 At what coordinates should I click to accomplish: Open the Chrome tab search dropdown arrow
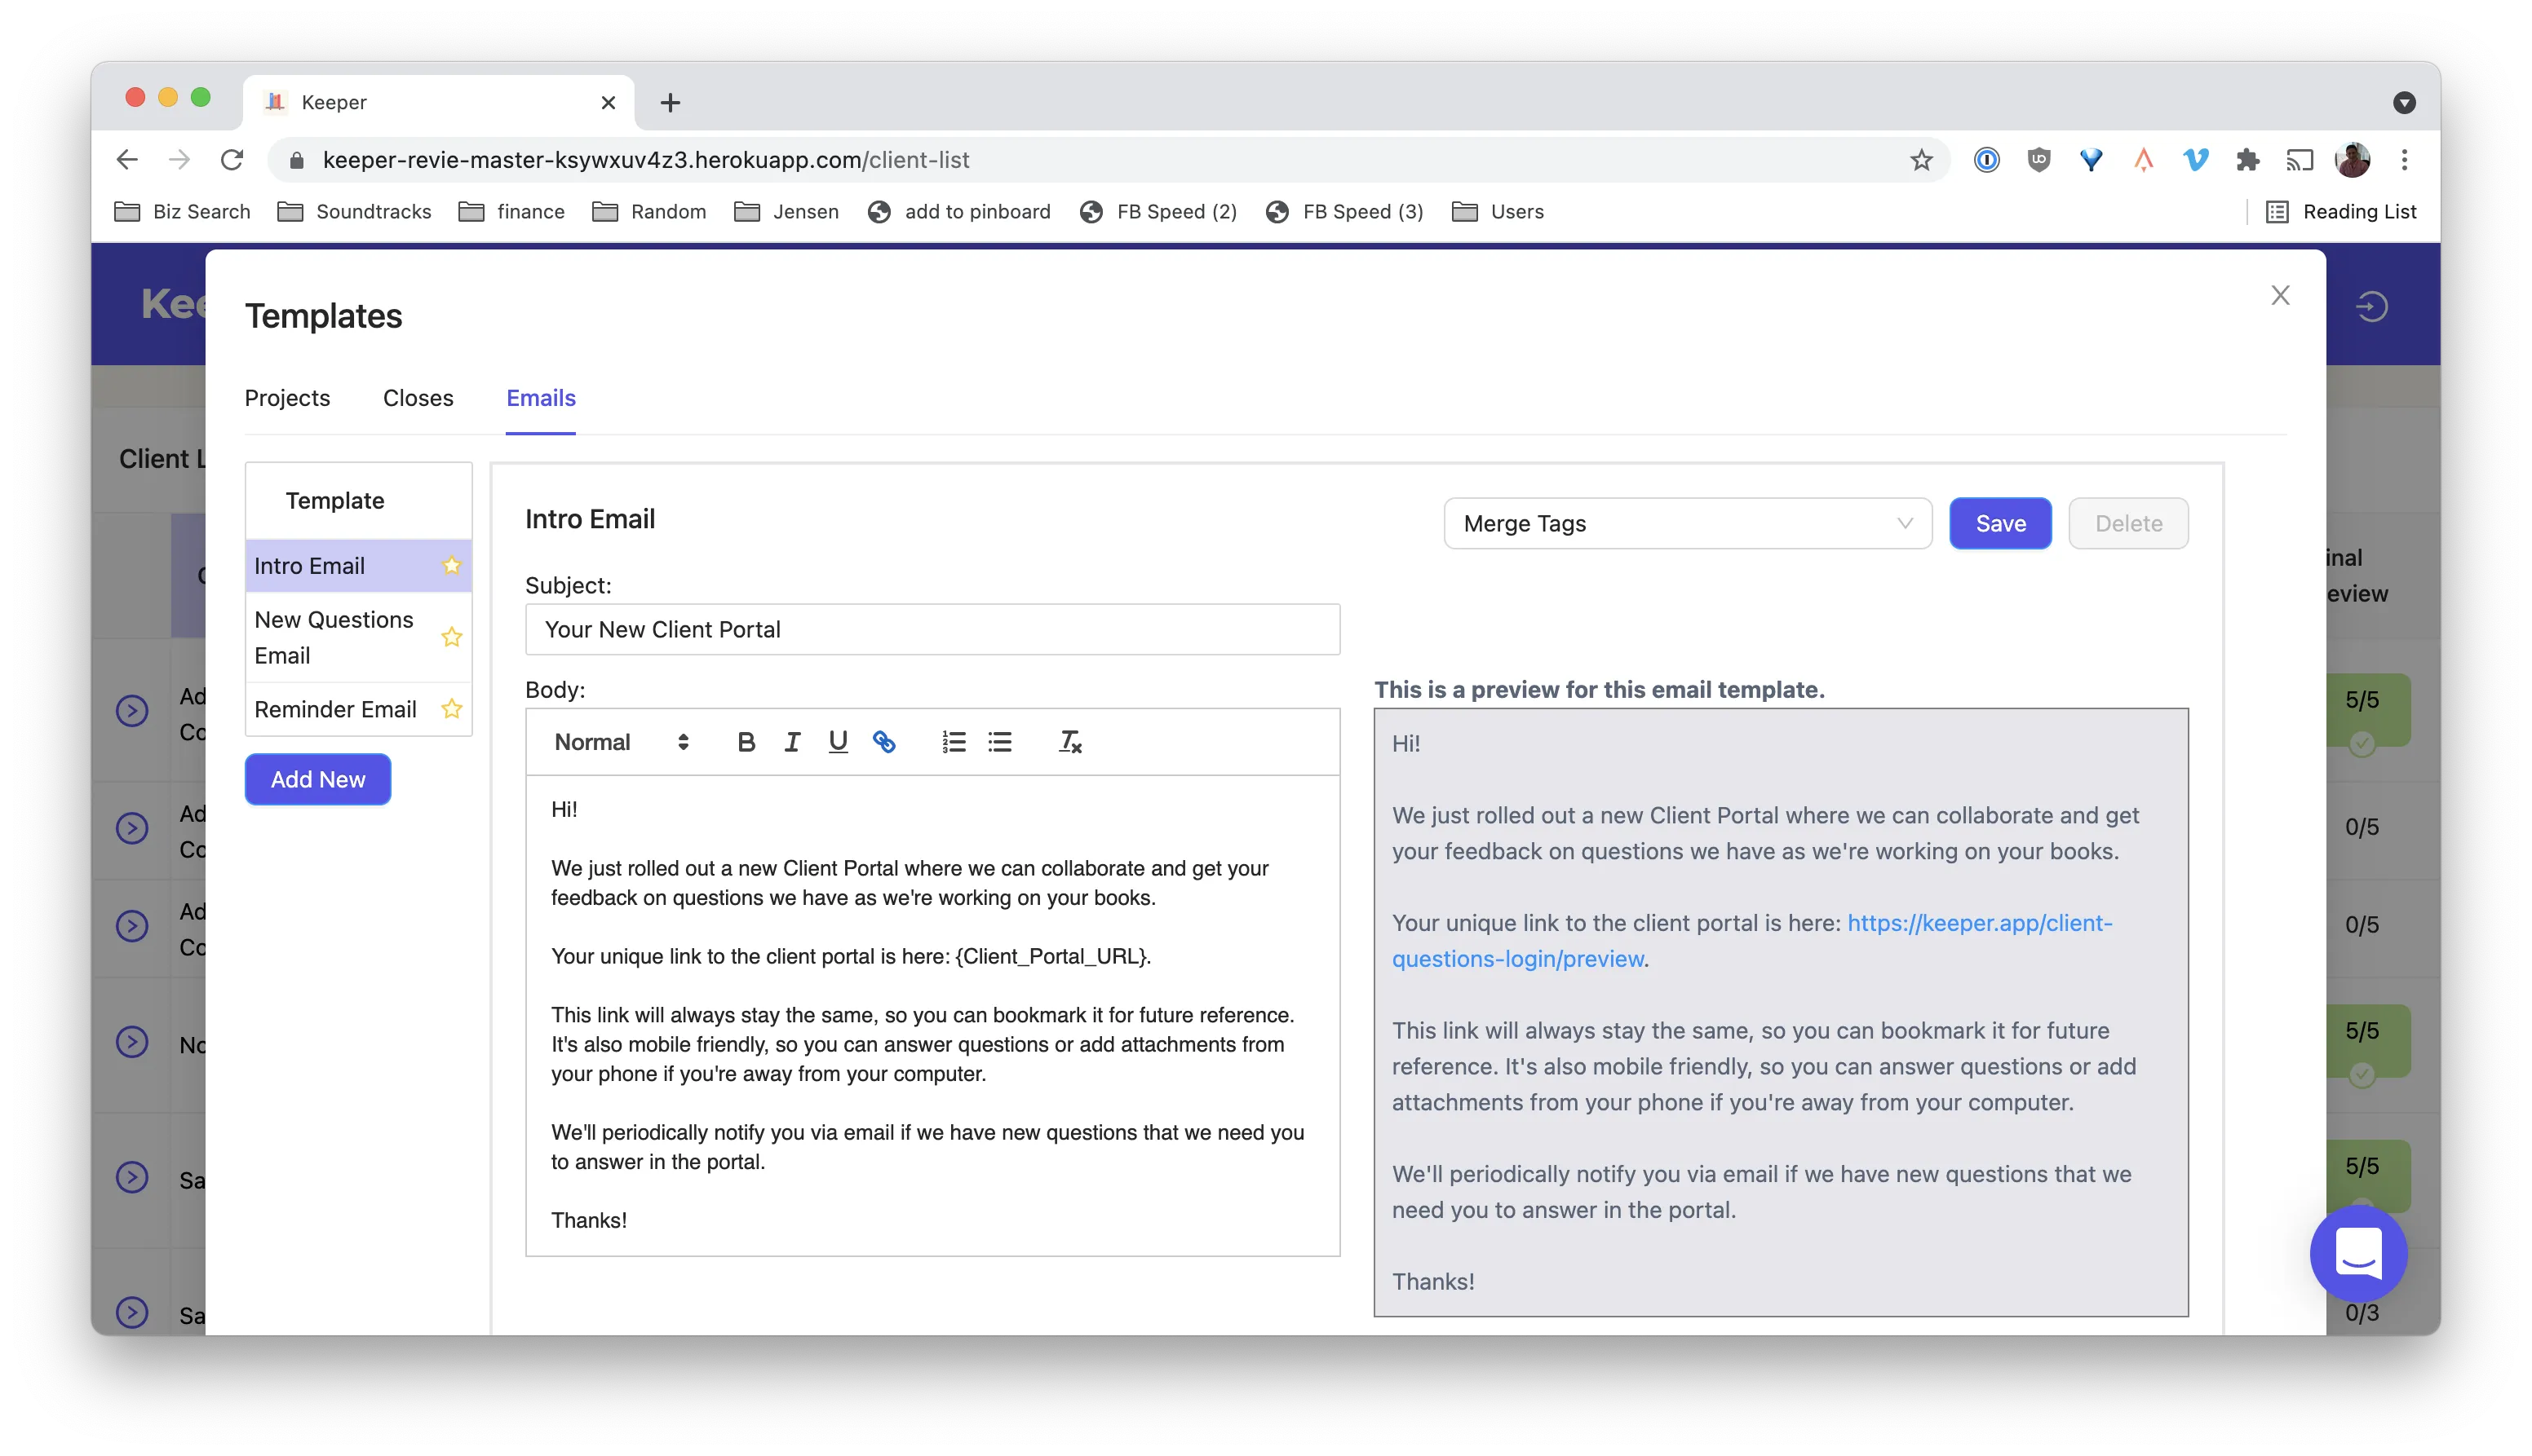click(x=2404, y=102)
